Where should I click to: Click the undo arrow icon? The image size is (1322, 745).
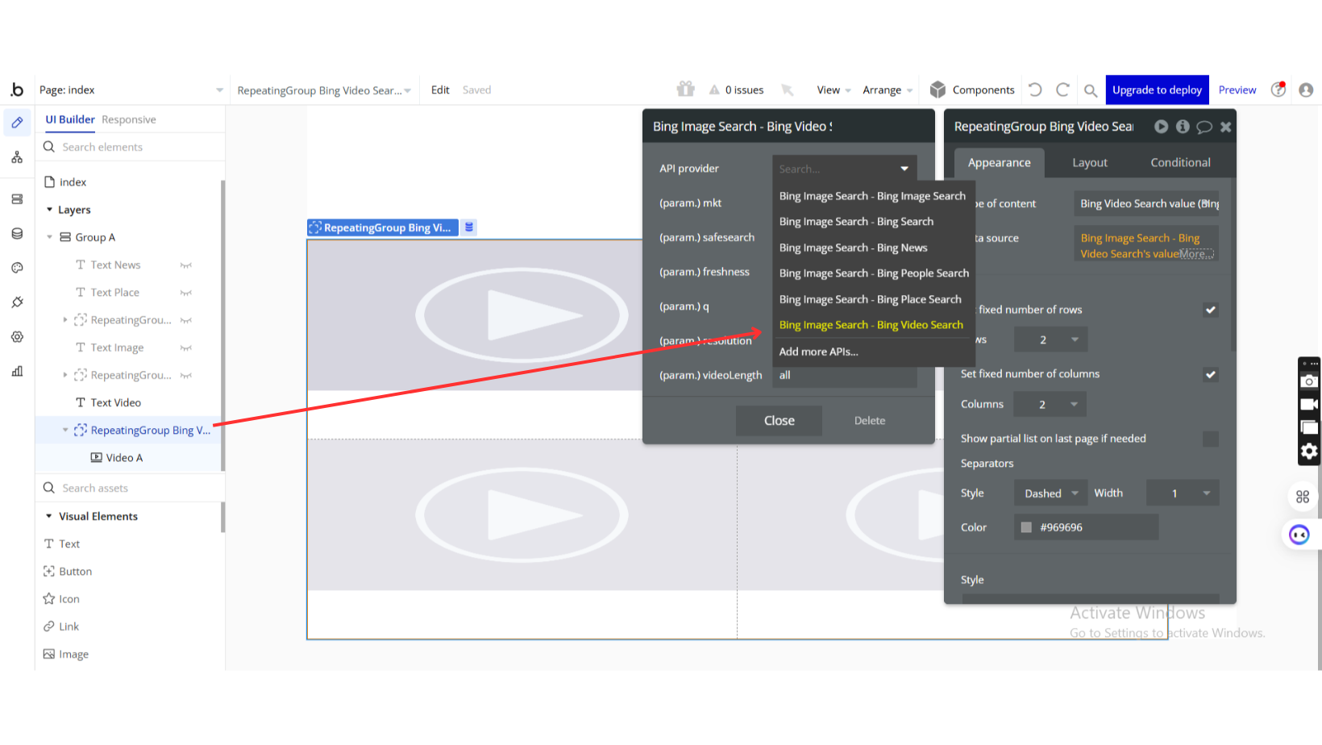pos(1036,89)
